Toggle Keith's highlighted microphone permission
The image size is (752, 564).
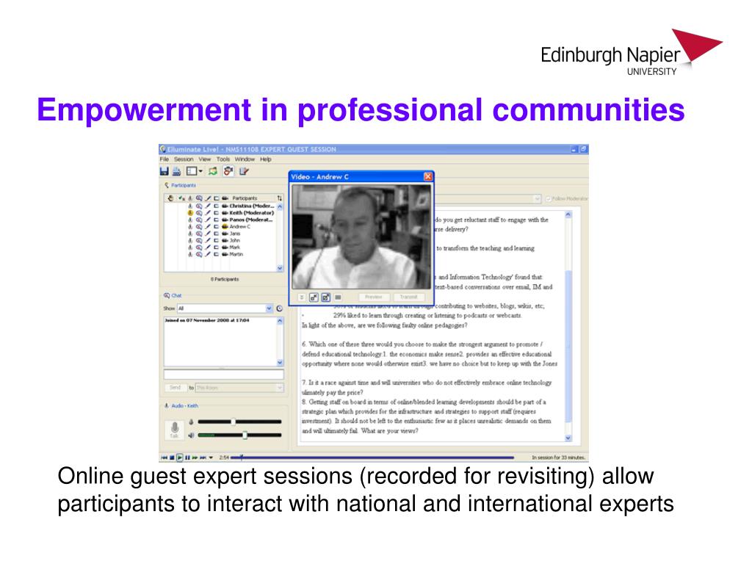pyautogui.click(x=190, y=213)
